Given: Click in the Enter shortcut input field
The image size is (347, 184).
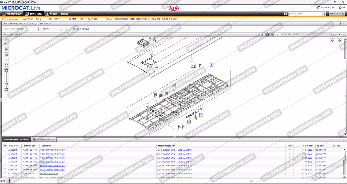Looking at the screenshot, I should (x=305, y=13).
